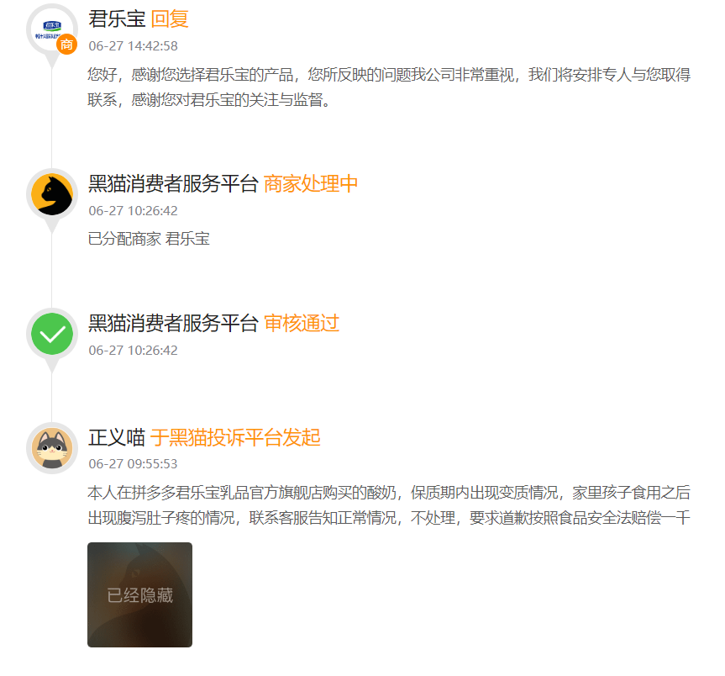Click the complaint description paragraph

tap(389, 504)
